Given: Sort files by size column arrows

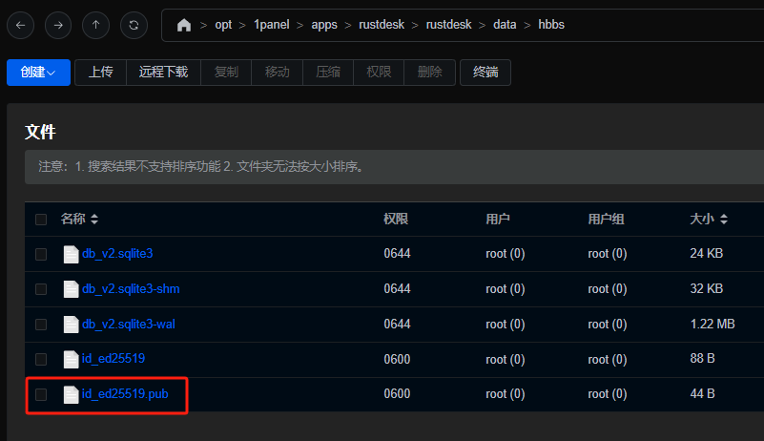Looking at the screenshot, I should click(x=724, y=219).
